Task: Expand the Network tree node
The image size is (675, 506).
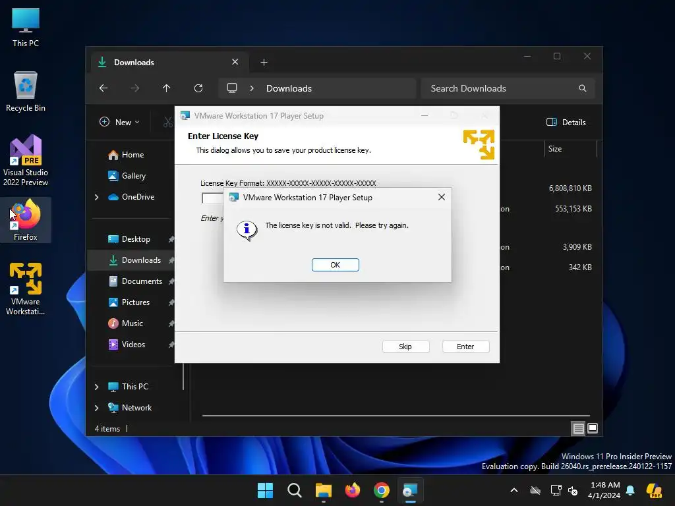Action: pos(96,408)
